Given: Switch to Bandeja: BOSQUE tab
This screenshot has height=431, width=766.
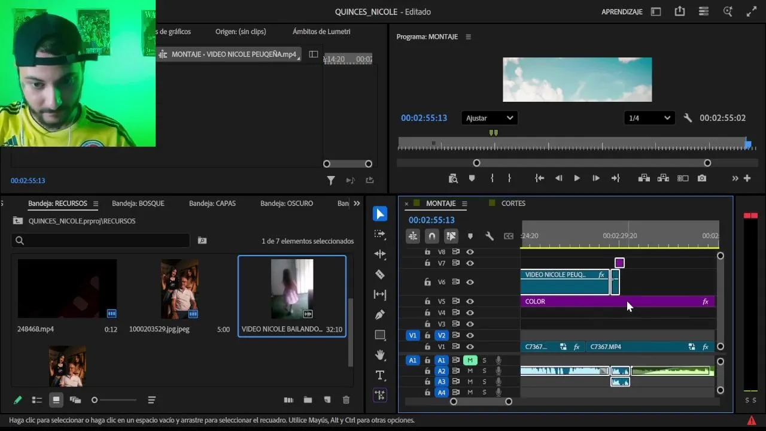Looking at the screenshot, I should [x=138, y=204].
